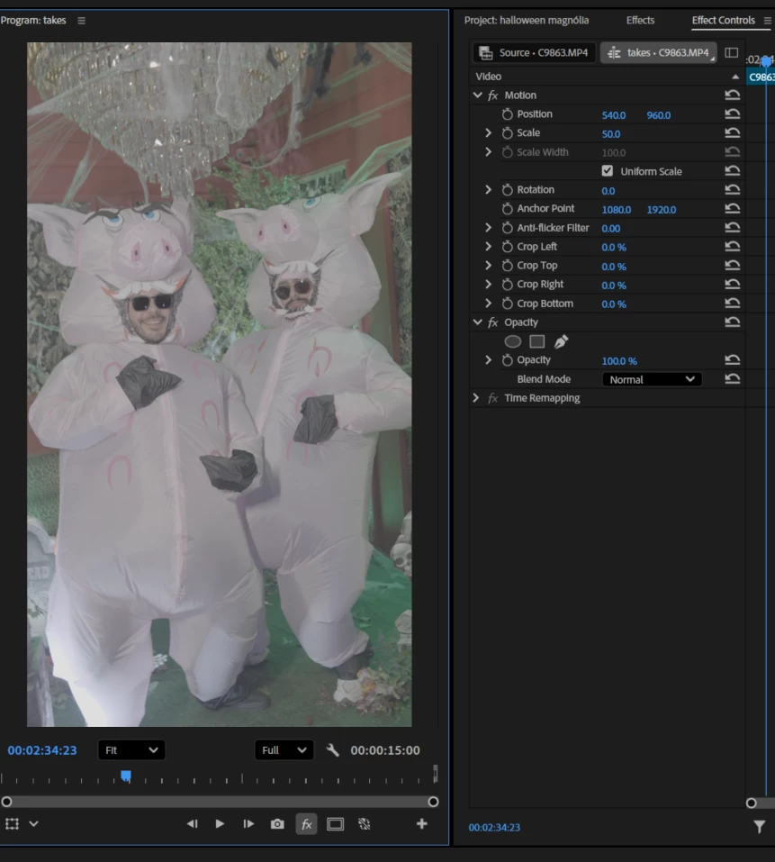Select the takes · C9863.MP4 tab

coord(658,53)
